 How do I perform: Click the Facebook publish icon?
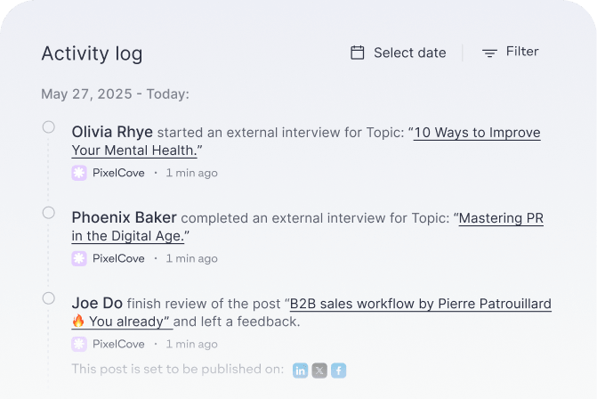coord(338,370)
